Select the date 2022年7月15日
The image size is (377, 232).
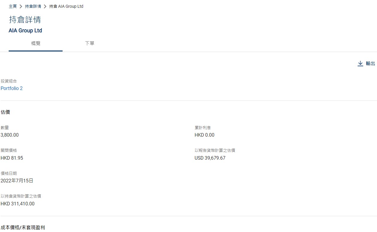pos(17,181)
